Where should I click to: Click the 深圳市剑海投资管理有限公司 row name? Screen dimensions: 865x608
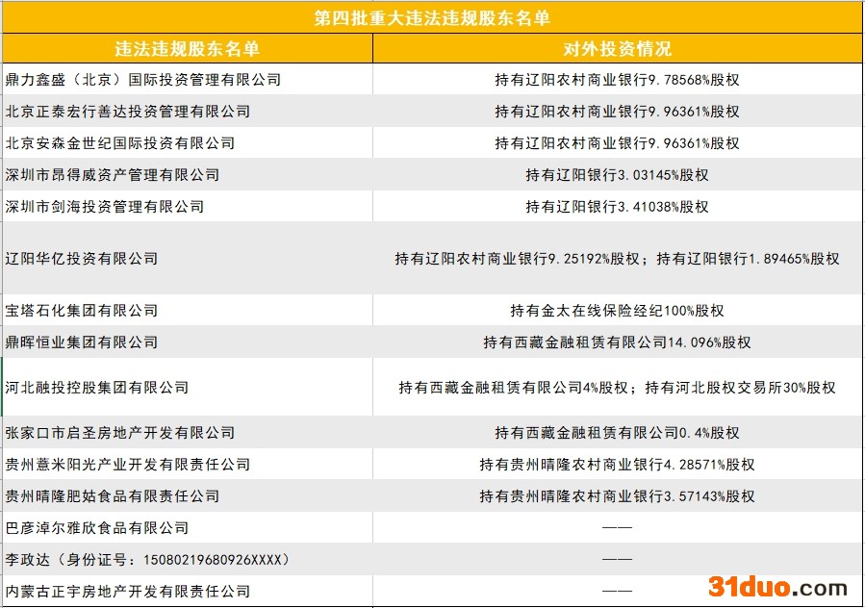point(105,207)
